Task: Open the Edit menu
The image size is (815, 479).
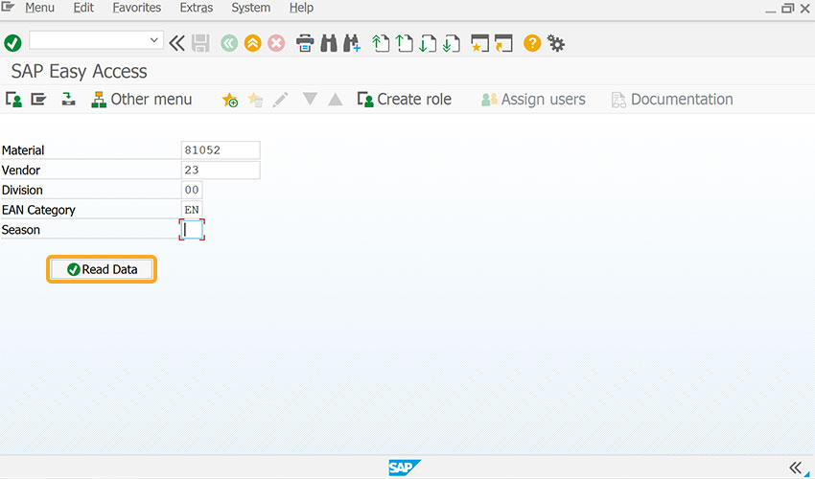Action: pos(83,8)
